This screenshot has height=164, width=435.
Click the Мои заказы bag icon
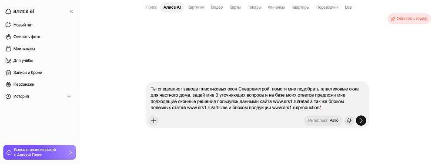[8, 49]
